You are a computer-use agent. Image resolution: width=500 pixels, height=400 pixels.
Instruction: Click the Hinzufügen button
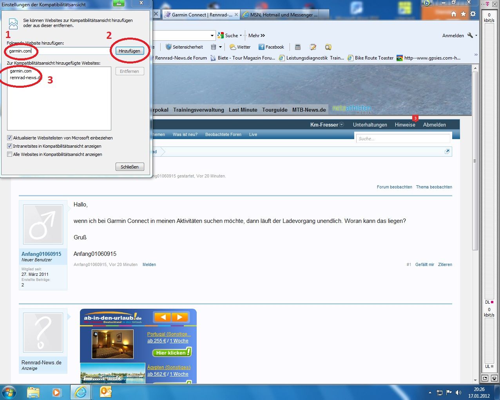click(129, 51)
